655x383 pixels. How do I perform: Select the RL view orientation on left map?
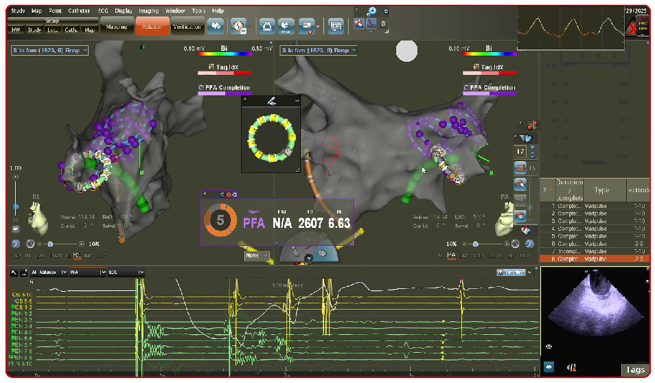78,255
